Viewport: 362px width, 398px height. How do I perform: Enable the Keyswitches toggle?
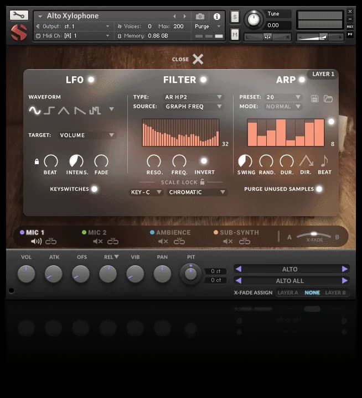(94, 189)
